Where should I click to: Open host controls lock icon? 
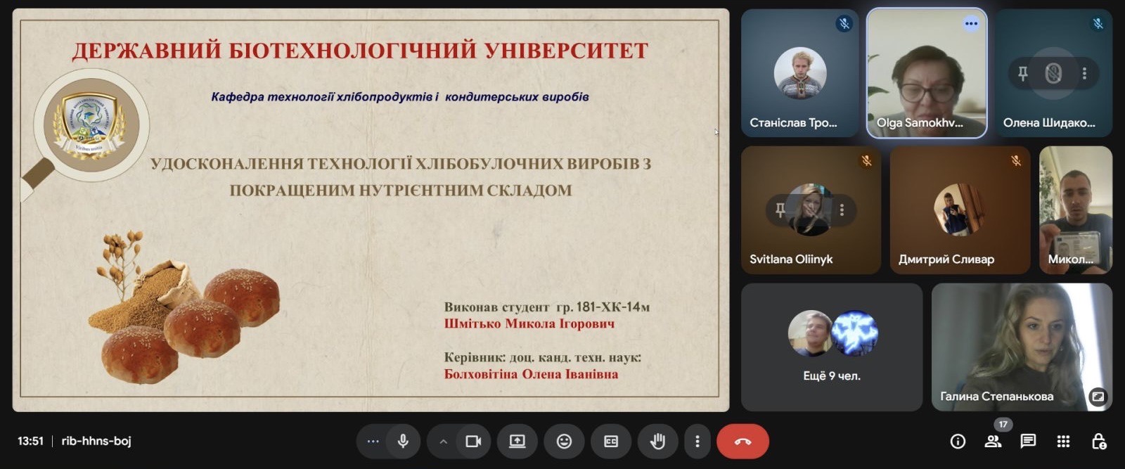(x=1098, y=442)
